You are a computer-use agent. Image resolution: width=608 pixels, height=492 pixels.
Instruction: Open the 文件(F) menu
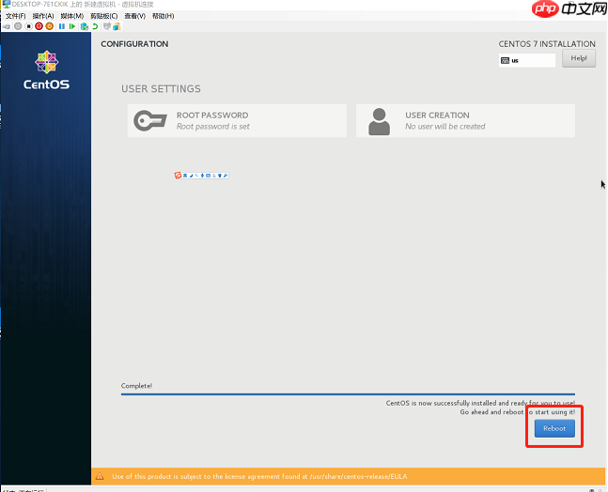[16, 16]
